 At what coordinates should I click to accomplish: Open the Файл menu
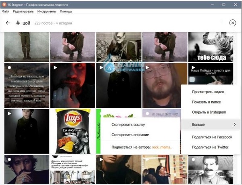[x=6, y=11]
